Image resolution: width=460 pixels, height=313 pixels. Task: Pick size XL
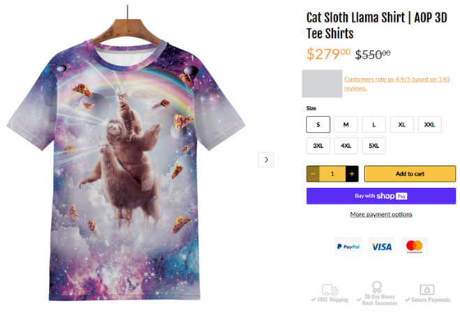tap(401, 125)
